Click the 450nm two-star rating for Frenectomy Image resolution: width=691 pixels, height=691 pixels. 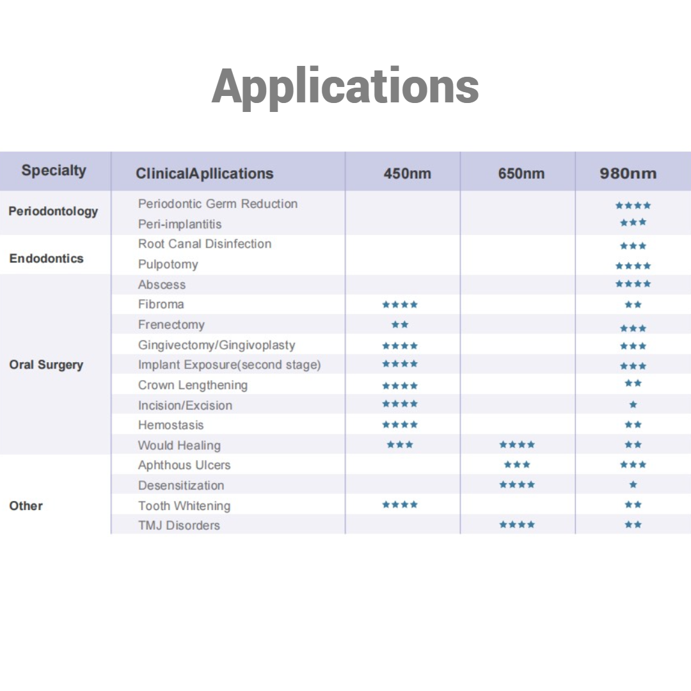pos(400,324)
